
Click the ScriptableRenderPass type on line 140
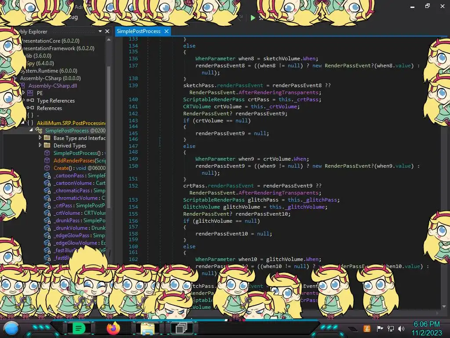click(214, 99)
